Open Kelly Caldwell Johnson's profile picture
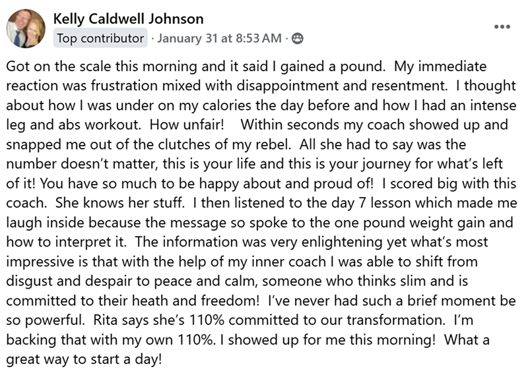Screen dimensions: 528x373 point(26,28)
